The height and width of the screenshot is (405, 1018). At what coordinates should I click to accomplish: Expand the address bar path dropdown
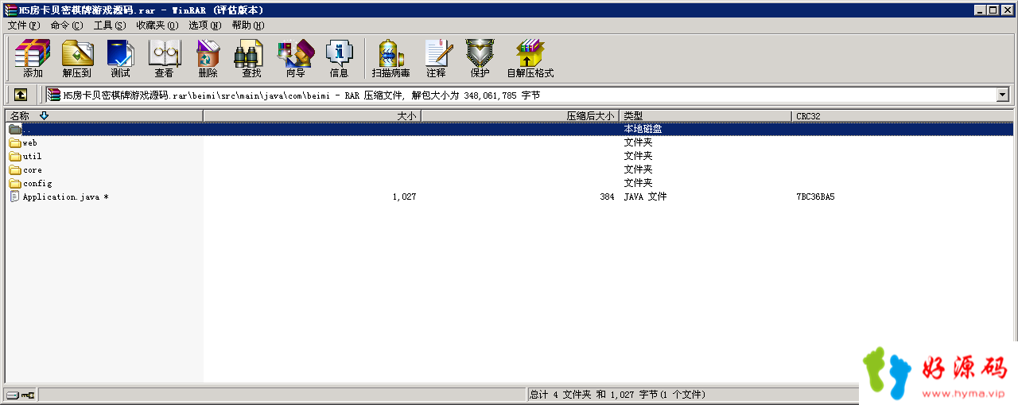click(1002, 95)
